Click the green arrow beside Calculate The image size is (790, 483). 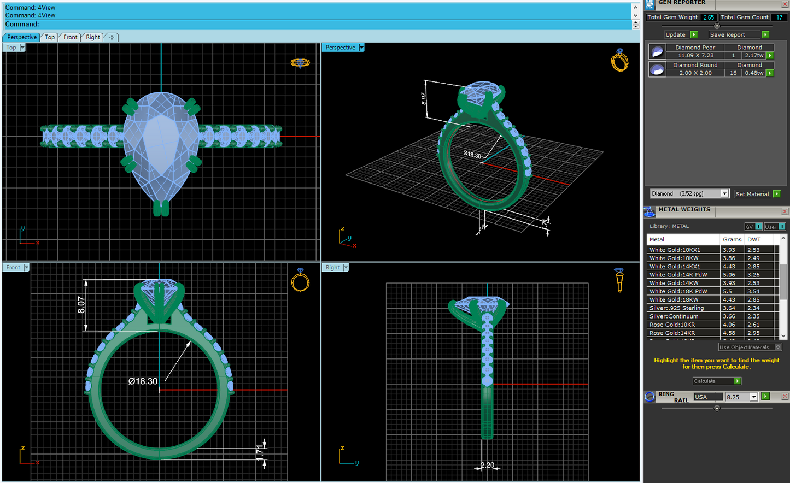pyautogui.click(x=738, y=381)
